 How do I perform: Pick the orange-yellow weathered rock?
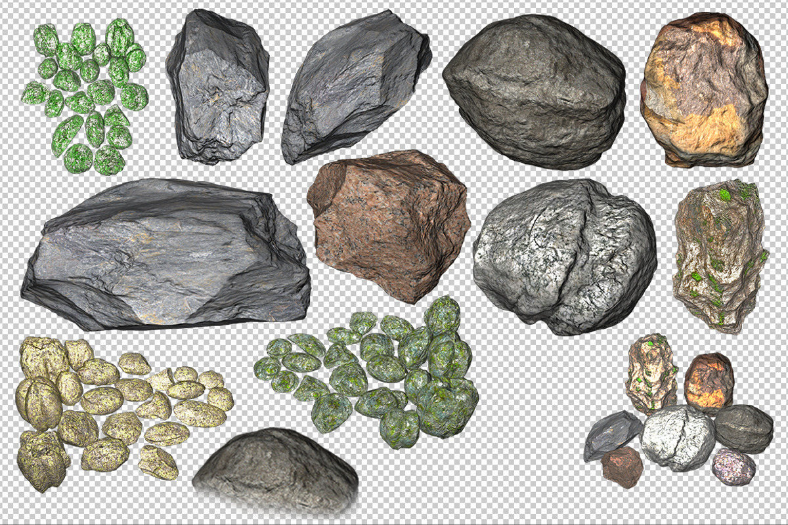point(704,89)
